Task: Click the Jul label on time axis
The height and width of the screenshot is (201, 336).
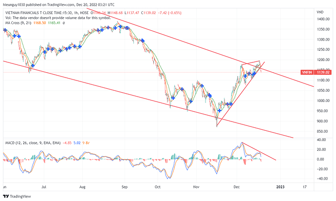Action: tap(44, 187)
